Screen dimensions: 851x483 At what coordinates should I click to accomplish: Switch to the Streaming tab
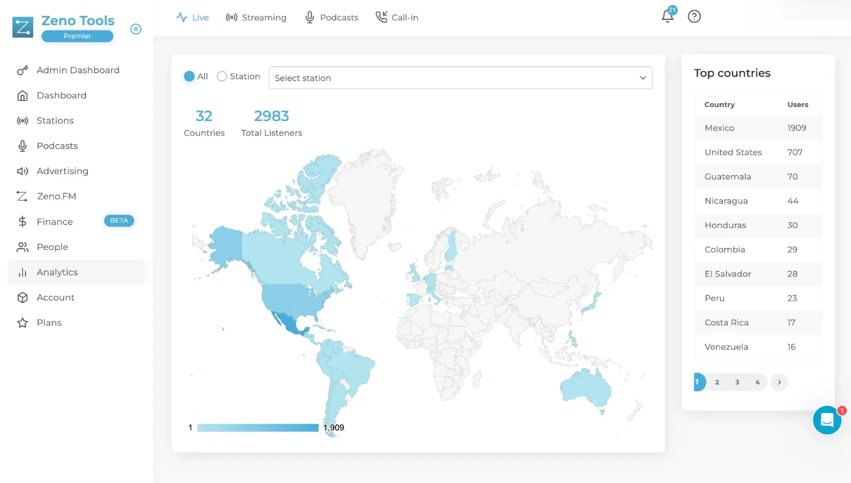[256, 17]
